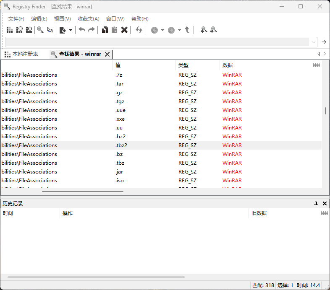Click the Refresh arrows toolbar icon
The height and width of the screenshot is (290, 330).
click(x=139, y=30)
